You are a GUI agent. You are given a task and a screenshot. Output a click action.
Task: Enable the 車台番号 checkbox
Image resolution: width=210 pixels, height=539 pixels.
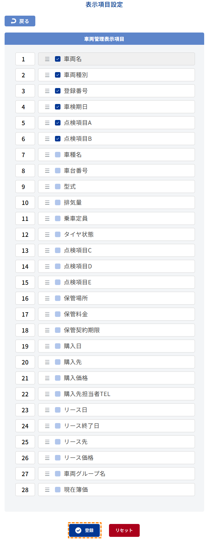point(58,171)
